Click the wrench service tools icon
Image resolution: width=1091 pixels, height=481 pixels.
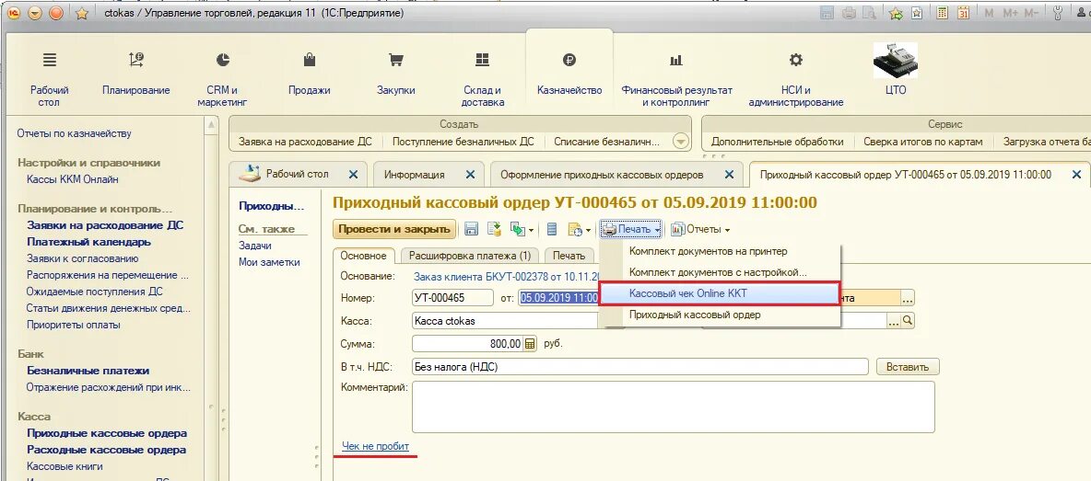pyautogui.click(x=1059, y=13)
